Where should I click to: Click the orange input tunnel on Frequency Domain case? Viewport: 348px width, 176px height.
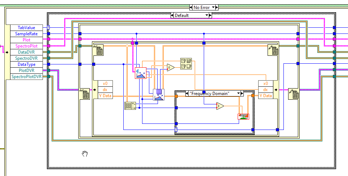click(x=176, y=96)
